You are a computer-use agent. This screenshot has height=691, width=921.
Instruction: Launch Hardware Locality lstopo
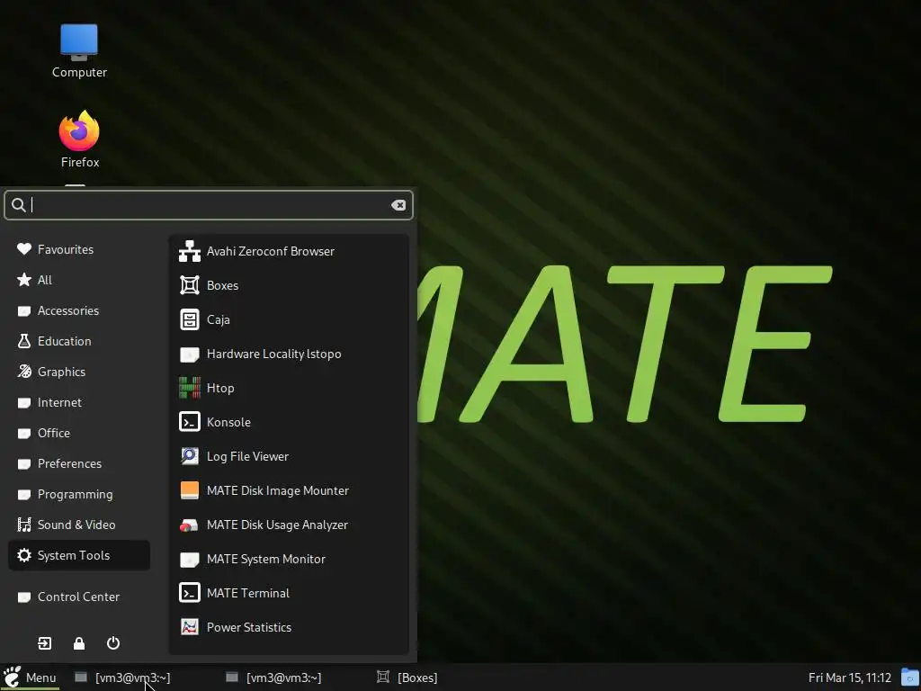coord(289,354)
